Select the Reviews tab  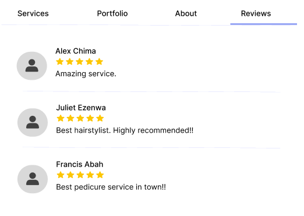[256, 13]
